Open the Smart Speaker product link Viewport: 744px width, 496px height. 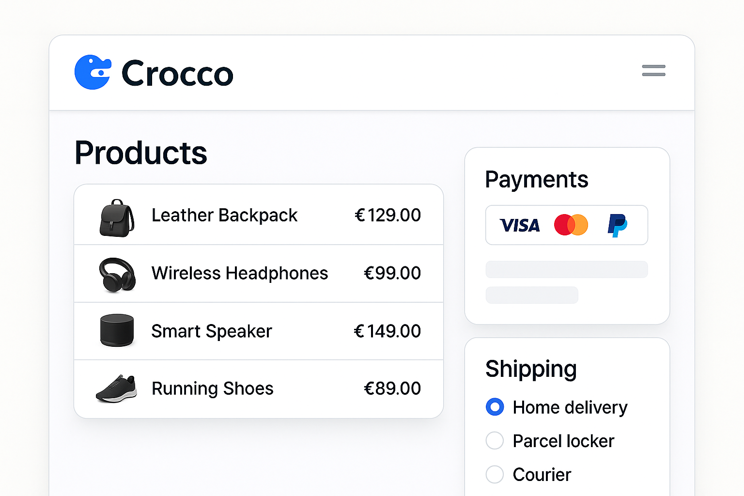coord(212,331)
